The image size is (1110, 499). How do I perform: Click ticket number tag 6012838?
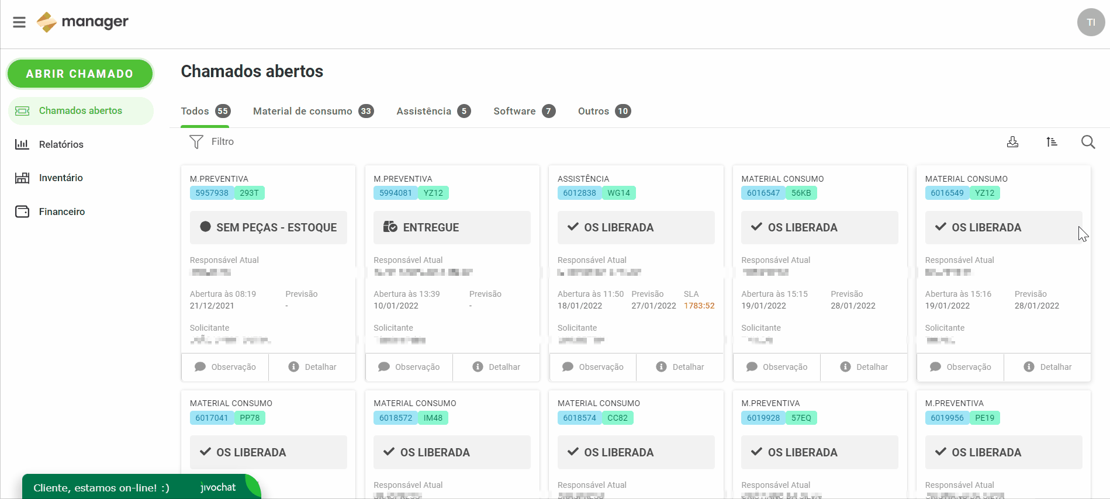(x=579, y=193)
